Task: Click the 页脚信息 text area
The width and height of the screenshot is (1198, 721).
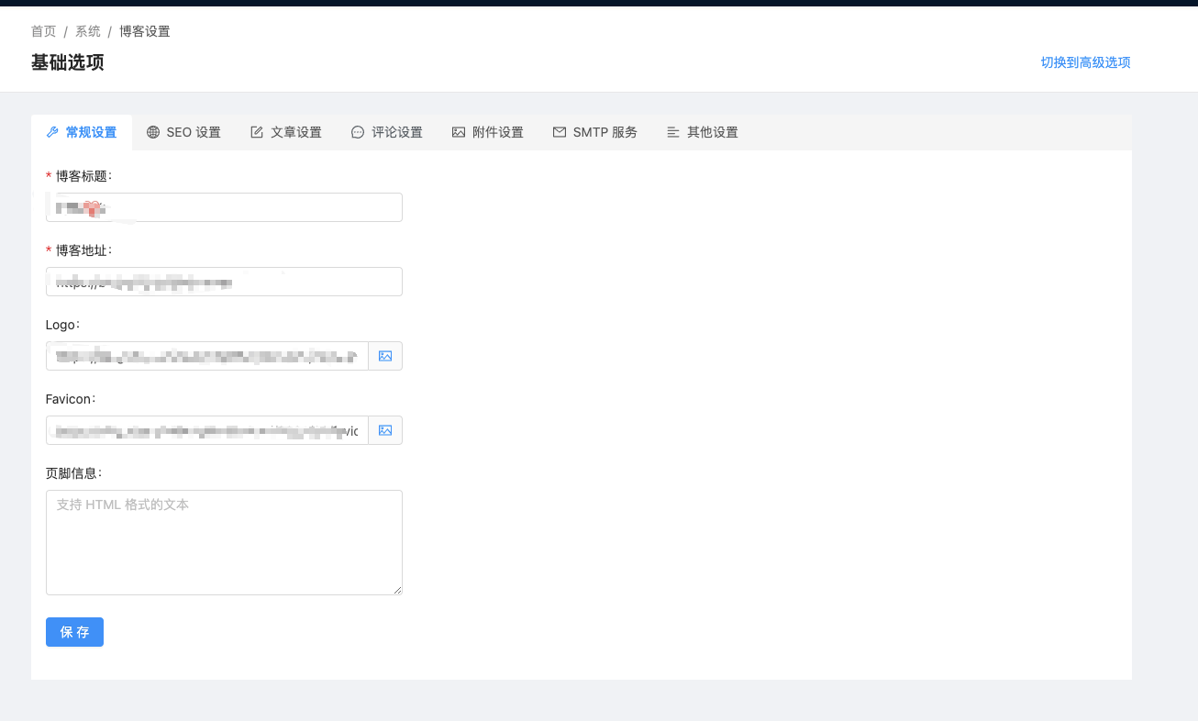Action: 224,542
